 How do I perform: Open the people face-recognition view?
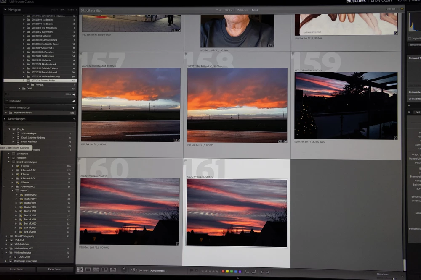pyautogui.click(x=113, y=270)
